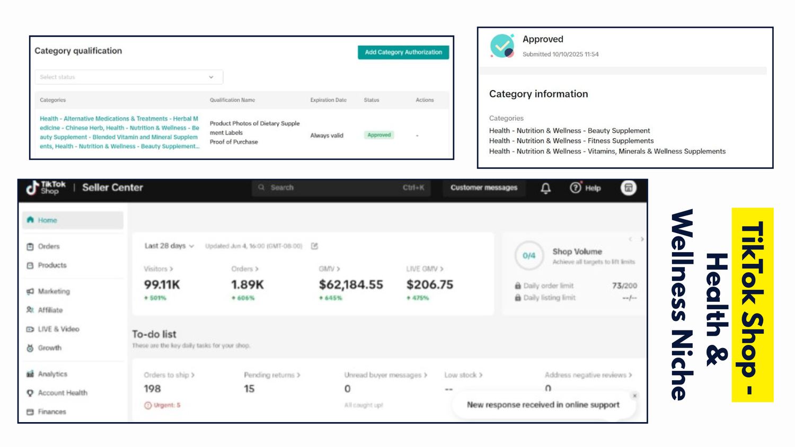Image resolution: width=795 pixels, height=447 pixels.
Task: Click the Vitamins, Minerals & Wellness Supplements line
Action: click(607, 151)
